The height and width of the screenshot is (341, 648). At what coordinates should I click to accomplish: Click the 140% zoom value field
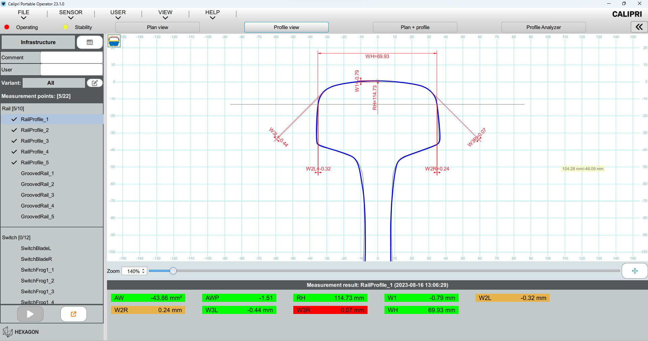pyautogui.click(x=133, y=271)
